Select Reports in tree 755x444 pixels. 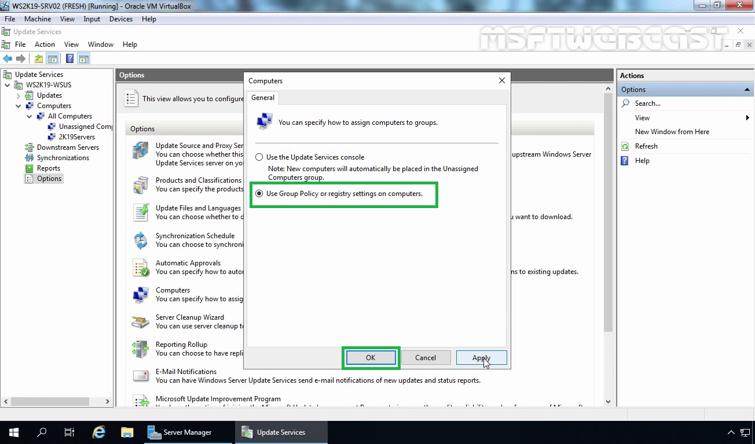pyautogui.click(x=49, y=168)
